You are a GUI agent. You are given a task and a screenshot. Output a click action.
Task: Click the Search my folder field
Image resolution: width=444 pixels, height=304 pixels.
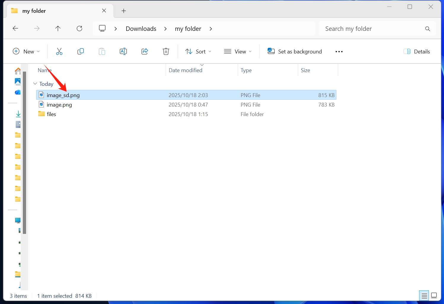[373, 29]
